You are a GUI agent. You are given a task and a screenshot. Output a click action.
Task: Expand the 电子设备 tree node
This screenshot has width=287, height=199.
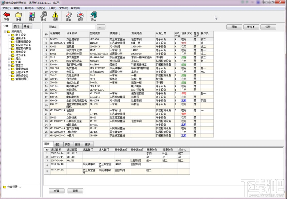(9, 35)
